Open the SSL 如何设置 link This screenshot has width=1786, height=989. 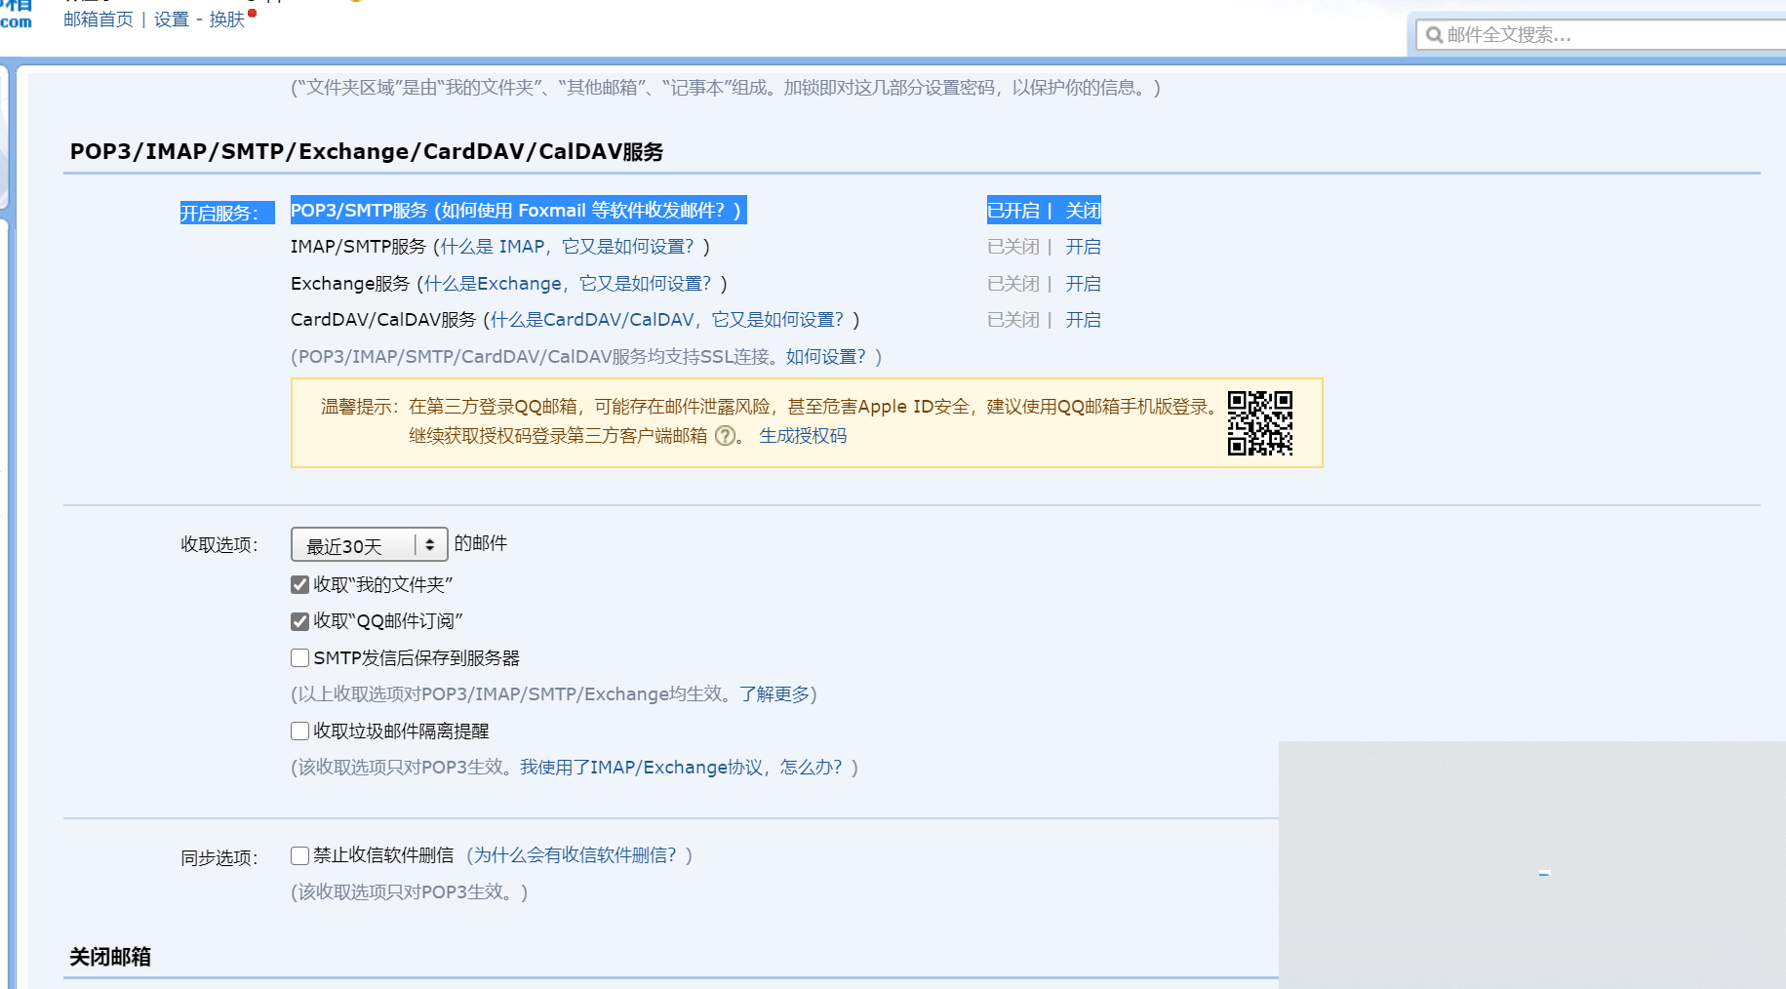(825, 357)
